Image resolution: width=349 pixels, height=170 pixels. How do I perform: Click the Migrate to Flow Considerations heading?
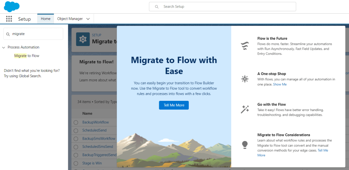click(x=284, y=135)
